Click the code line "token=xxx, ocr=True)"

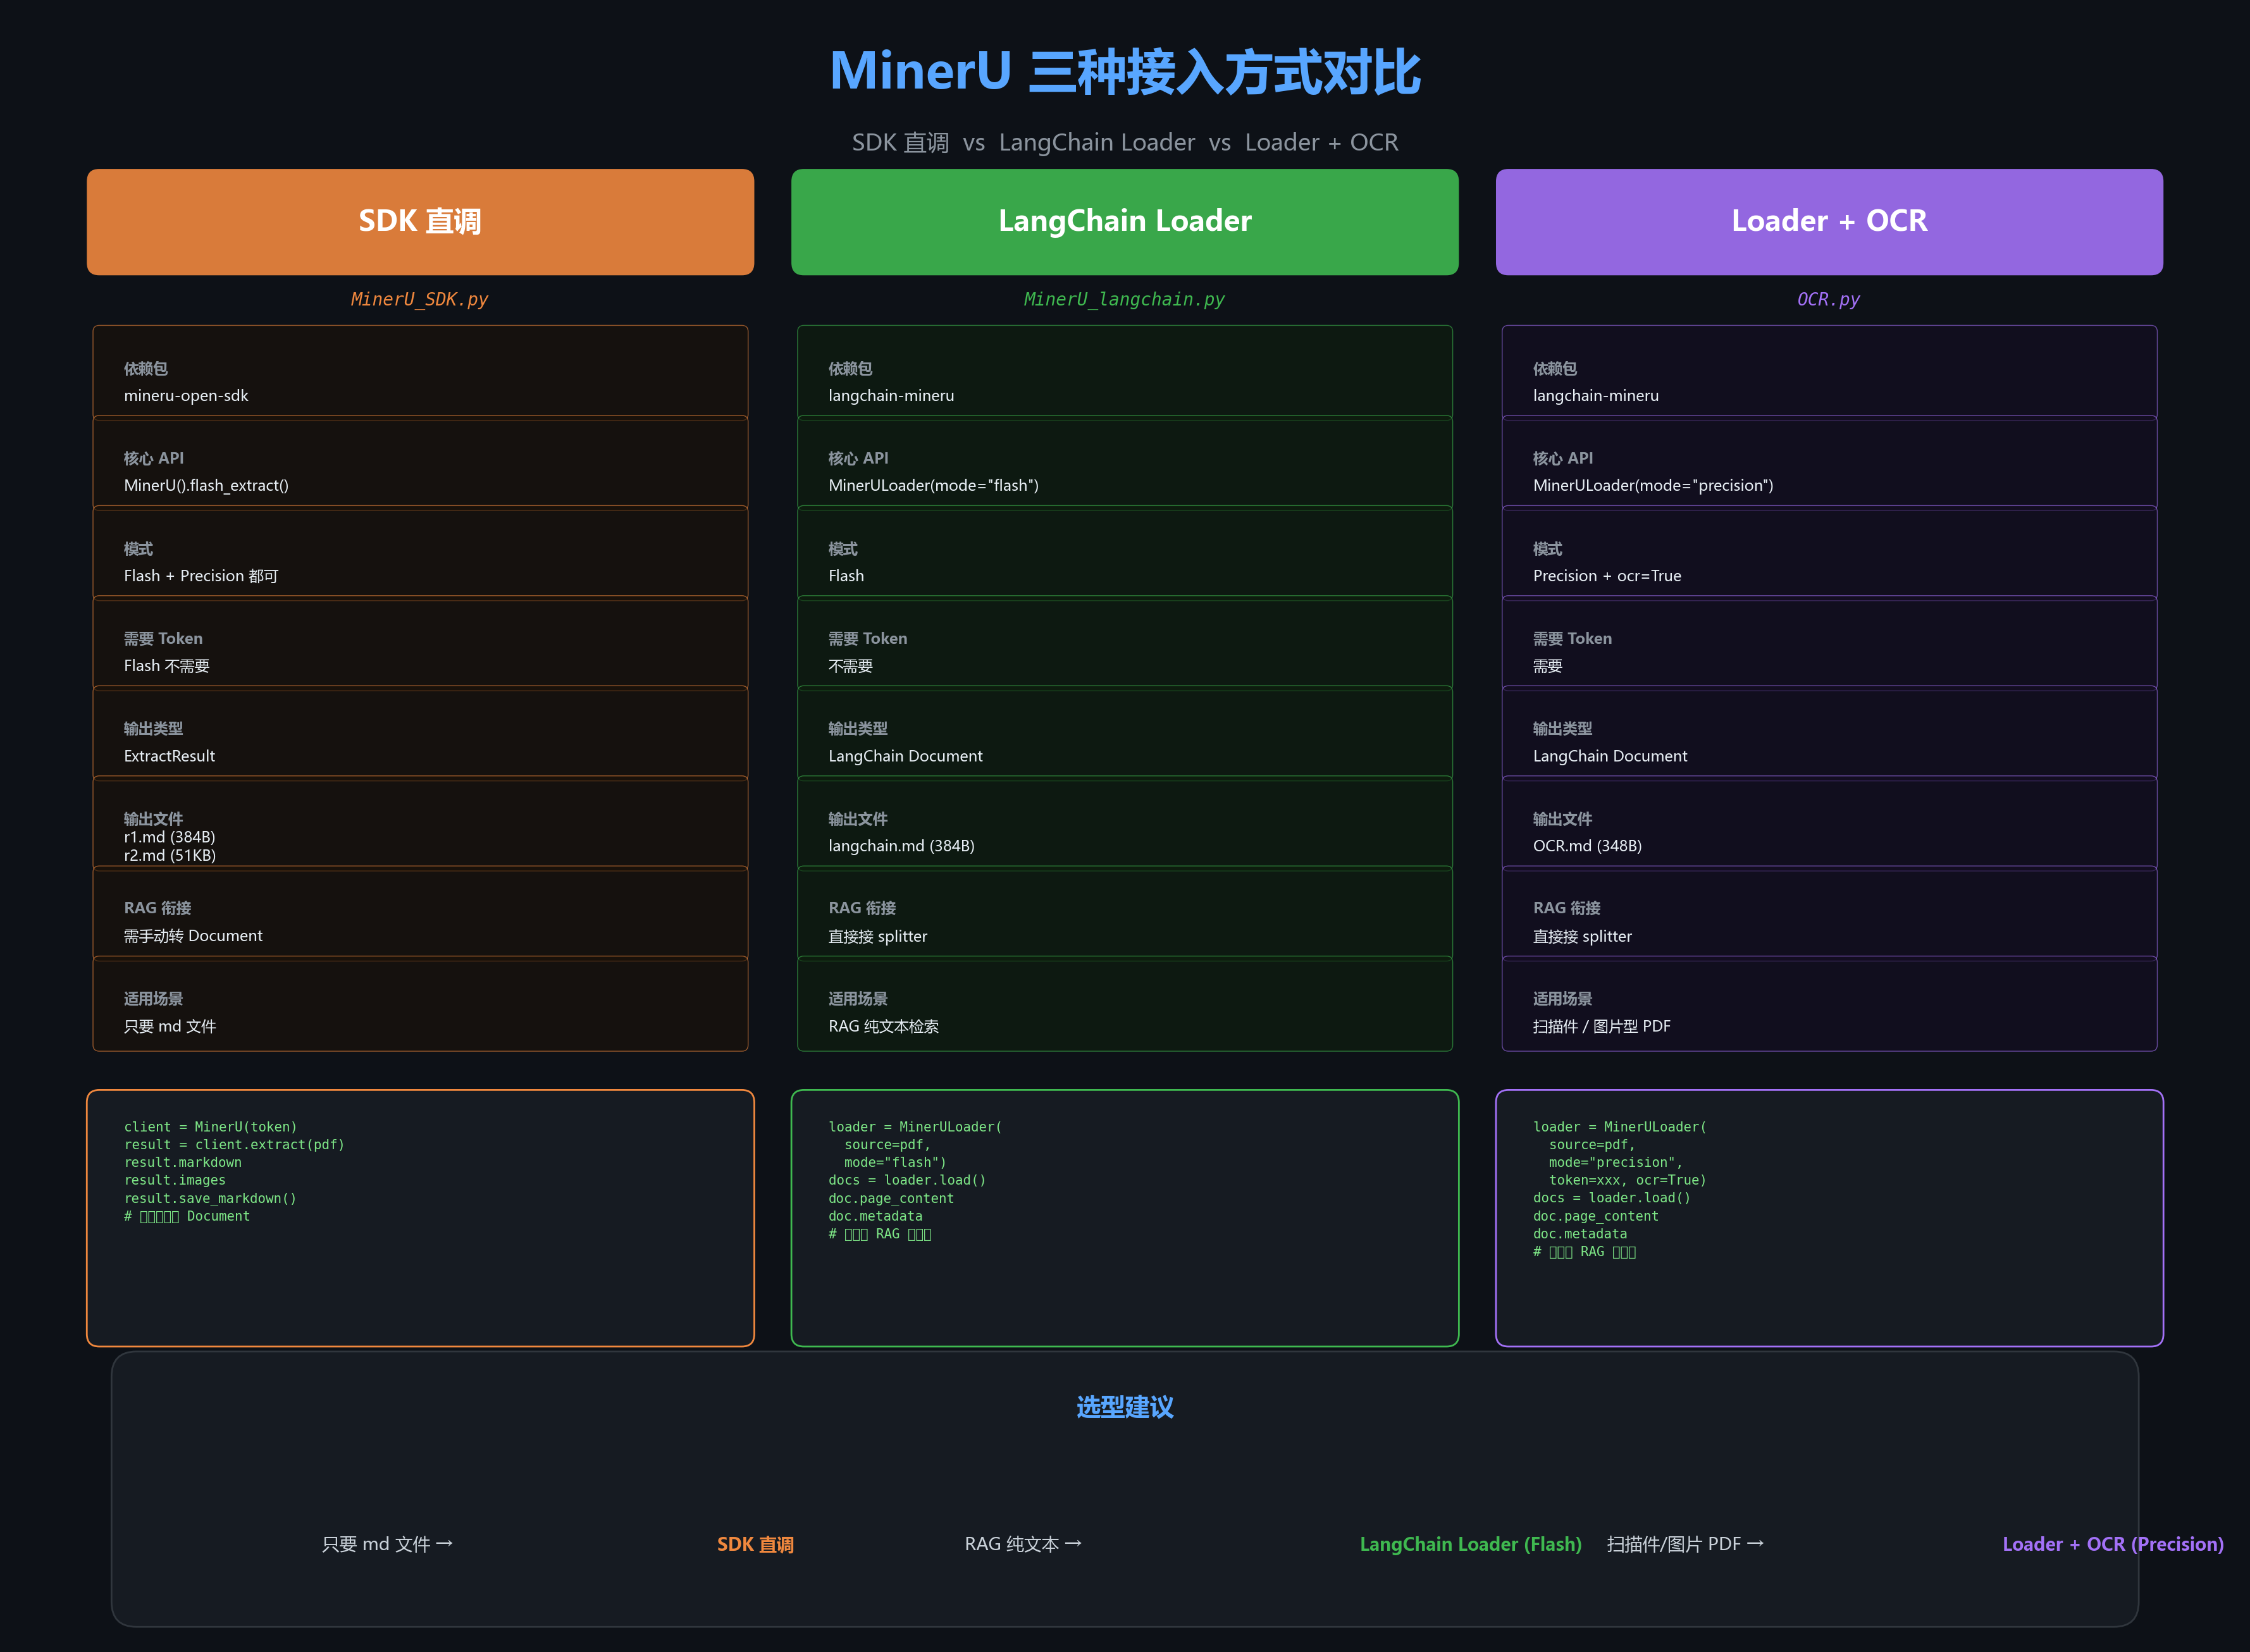(1628, 1181)
